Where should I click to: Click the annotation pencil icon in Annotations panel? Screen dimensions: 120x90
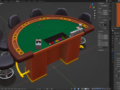[x=99, y=6]
